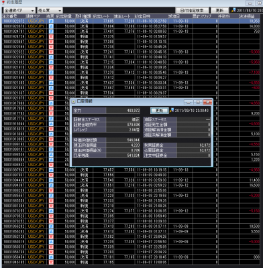The width and height of the screenshot is (263, 268).
Task: Refresh account info with dialog 更新 button
Action: tap(159, 111)
